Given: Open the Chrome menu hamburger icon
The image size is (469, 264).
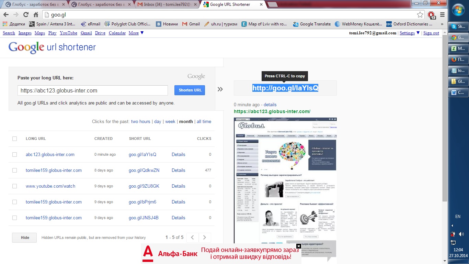Looking at the screenshot, I should pyautogui.click(x=442, y=15).
